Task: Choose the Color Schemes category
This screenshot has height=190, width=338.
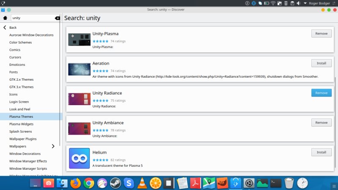Action: [x=20, y=42]
